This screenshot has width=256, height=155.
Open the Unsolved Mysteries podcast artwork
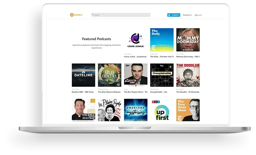[136, 110]
